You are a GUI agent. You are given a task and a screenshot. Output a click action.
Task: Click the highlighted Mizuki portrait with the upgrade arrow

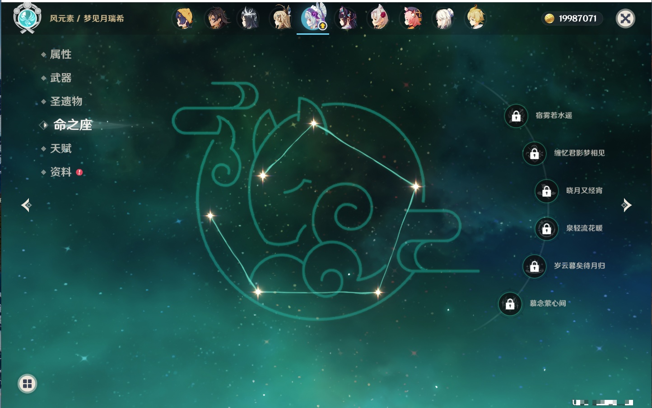point(314,18)
